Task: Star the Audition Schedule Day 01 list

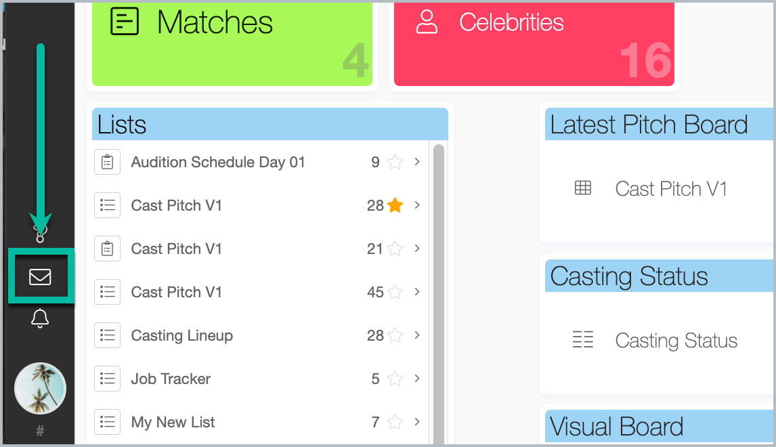Action: [395, 162]
